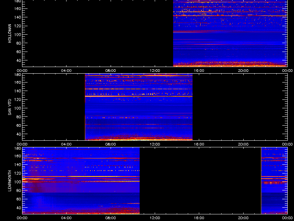Click inside the HOLLOMAN spectrogram data block
The width and height of the screenshot is (294, 221).
[230, 33]
